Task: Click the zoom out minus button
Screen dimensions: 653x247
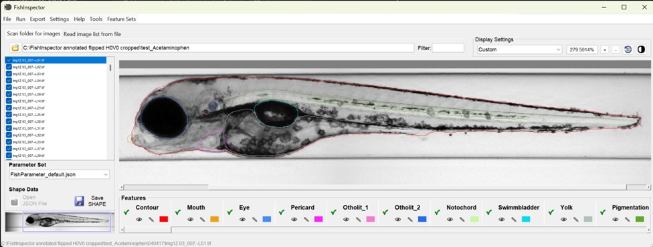Action: (x=616, y=49)
